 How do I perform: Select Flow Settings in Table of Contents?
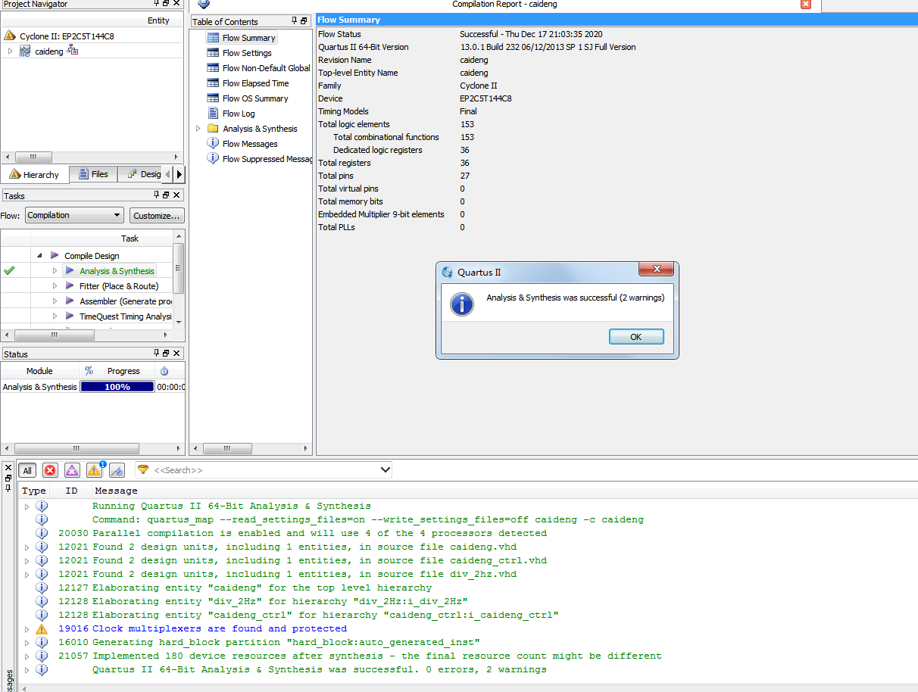(x=247, y=53)
